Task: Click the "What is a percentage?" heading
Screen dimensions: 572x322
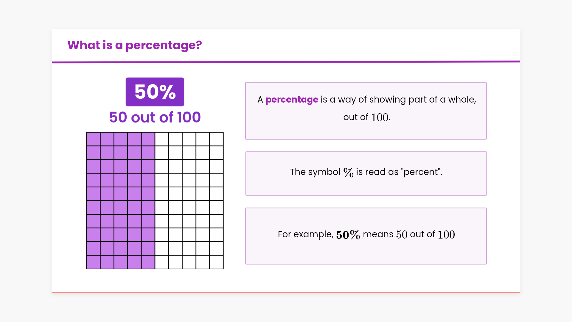Action: tap(135, 45)
